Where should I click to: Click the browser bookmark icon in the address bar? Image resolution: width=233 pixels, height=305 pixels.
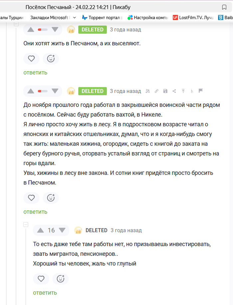click(x=224, y=7)
